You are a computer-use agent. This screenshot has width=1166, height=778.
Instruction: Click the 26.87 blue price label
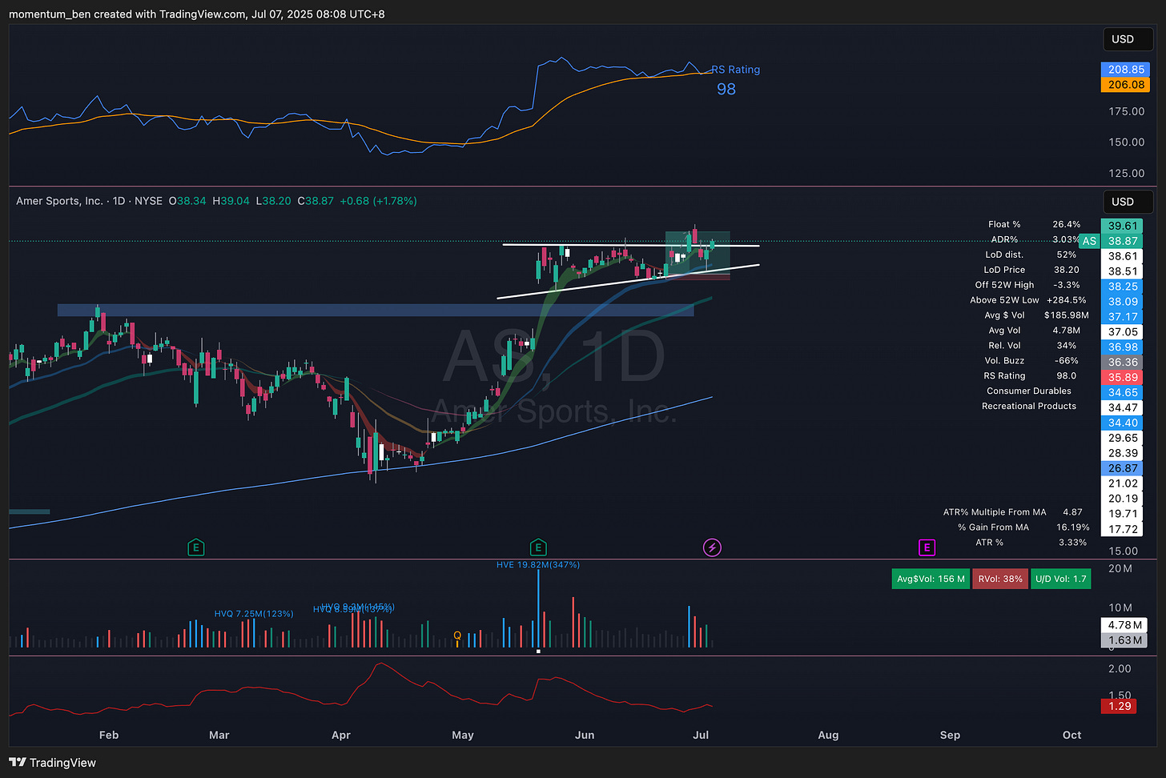pos(1123,468)
